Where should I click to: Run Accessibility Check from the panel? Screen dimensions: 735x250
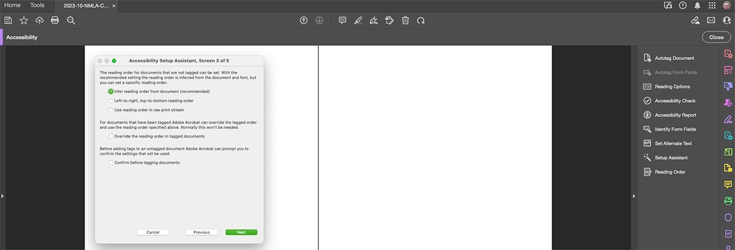coord(674,101)
